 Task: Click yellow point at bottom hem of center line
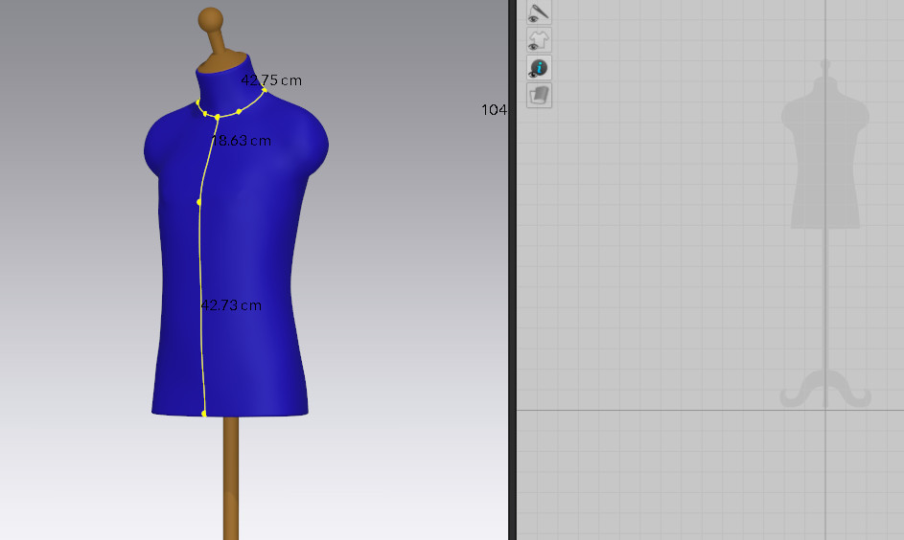pos(204,414)
